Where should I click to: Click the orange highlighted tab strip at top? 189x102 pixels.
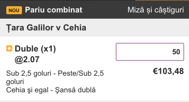click(162, 0)
